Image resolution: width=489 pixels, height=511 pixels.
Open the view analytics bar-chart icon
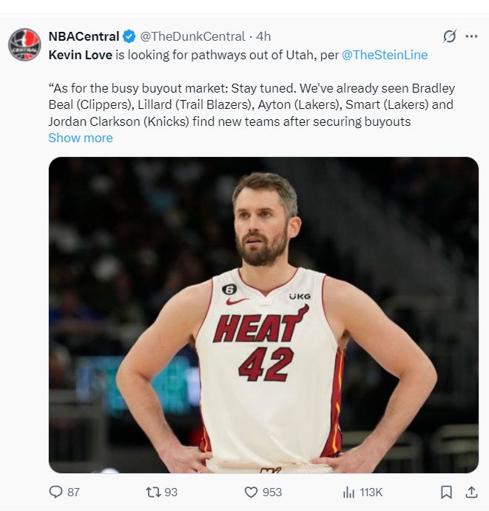tap(348, 492)
